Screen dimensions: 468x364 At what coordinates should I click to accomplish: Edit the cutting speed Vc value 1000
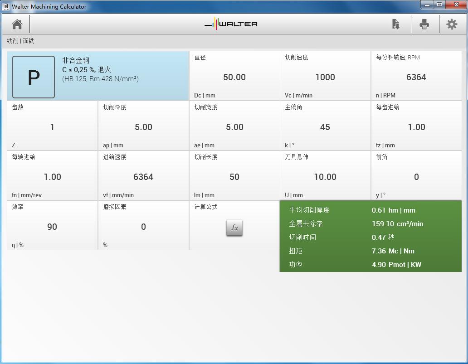(x=325, y=77)
